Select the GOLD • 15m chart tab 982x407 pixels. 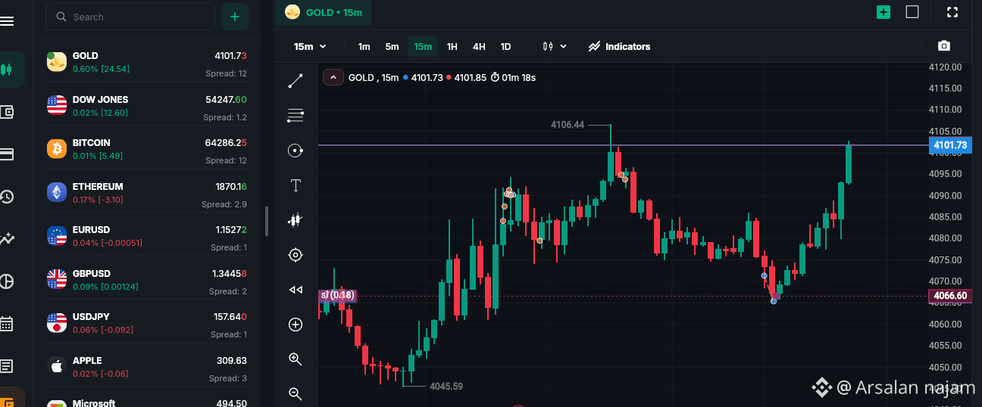coord(325,13)
